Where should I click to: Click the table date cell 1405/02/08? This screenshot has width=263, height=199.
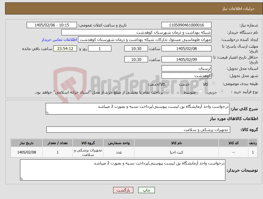point(26,152)
